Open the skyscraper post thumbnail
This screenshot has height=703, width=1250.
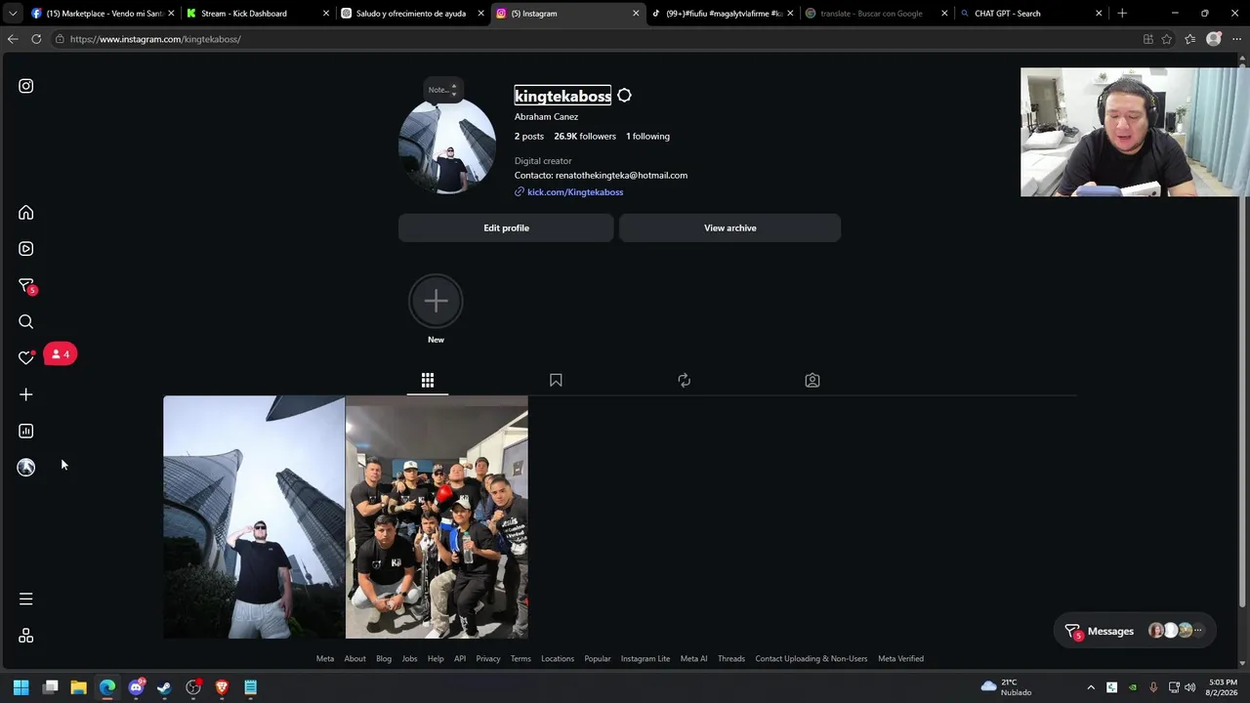tap(254, 517)
